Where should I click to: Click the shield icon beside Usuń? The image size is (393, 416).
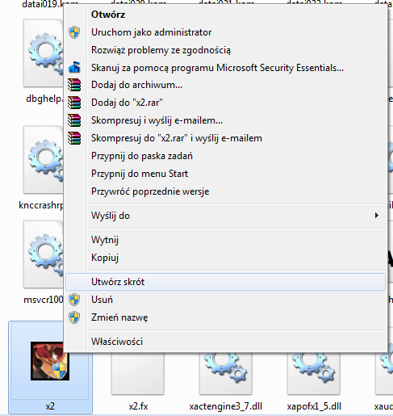pyautogui.click(x=74, y=300)
